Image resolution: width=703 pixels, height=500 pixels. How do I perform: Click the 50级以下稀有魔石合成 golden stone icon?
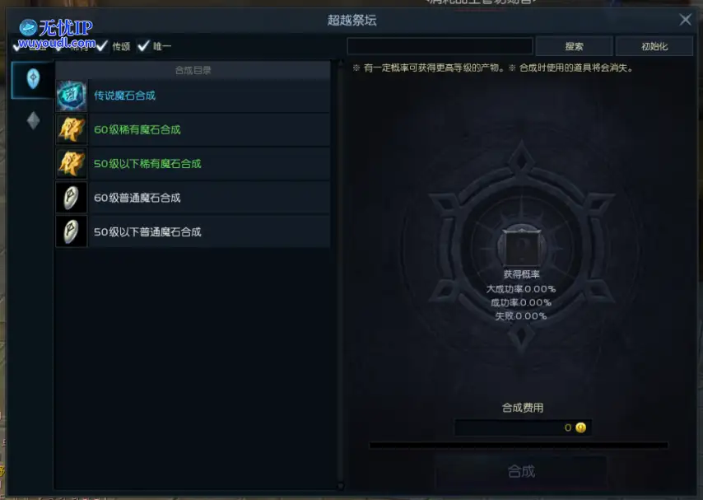click(72, 164)
